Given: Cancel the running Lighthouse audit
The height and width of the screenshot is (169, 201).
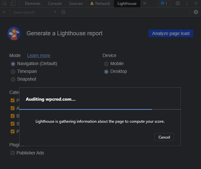Looking at the screenshot, I should (x=164, y=137).
